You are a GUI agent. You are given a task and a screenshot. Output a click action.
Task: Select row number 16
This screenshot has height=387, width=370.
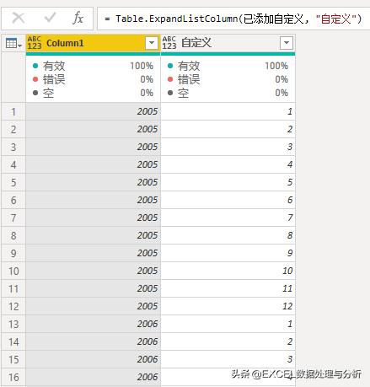tap(13, 378)
